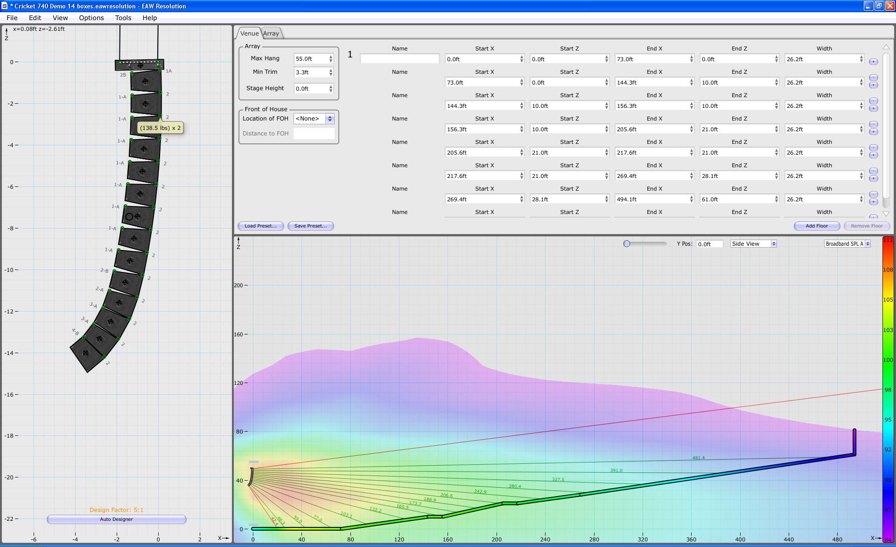
Task: Open the Tools menu
Action: coord(123,18)
